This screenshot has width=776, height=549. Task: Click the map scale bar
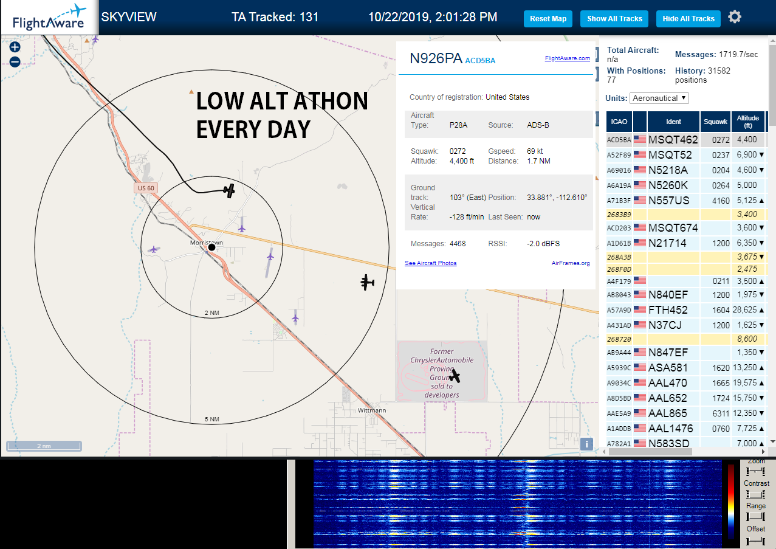pos(44,446)
